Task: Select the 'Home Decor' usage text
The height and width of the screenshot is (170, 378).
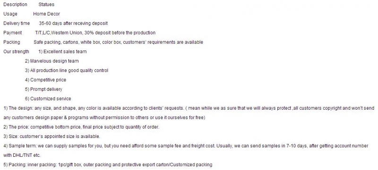Action: point(46,14)
